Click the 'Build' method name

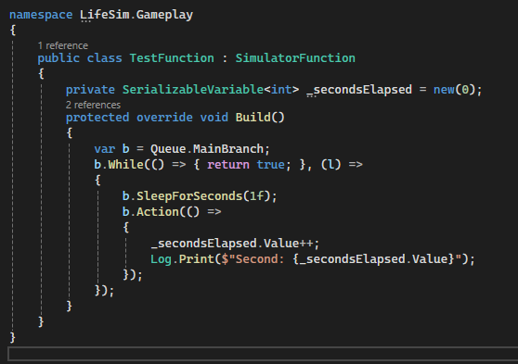pos(253,118)
